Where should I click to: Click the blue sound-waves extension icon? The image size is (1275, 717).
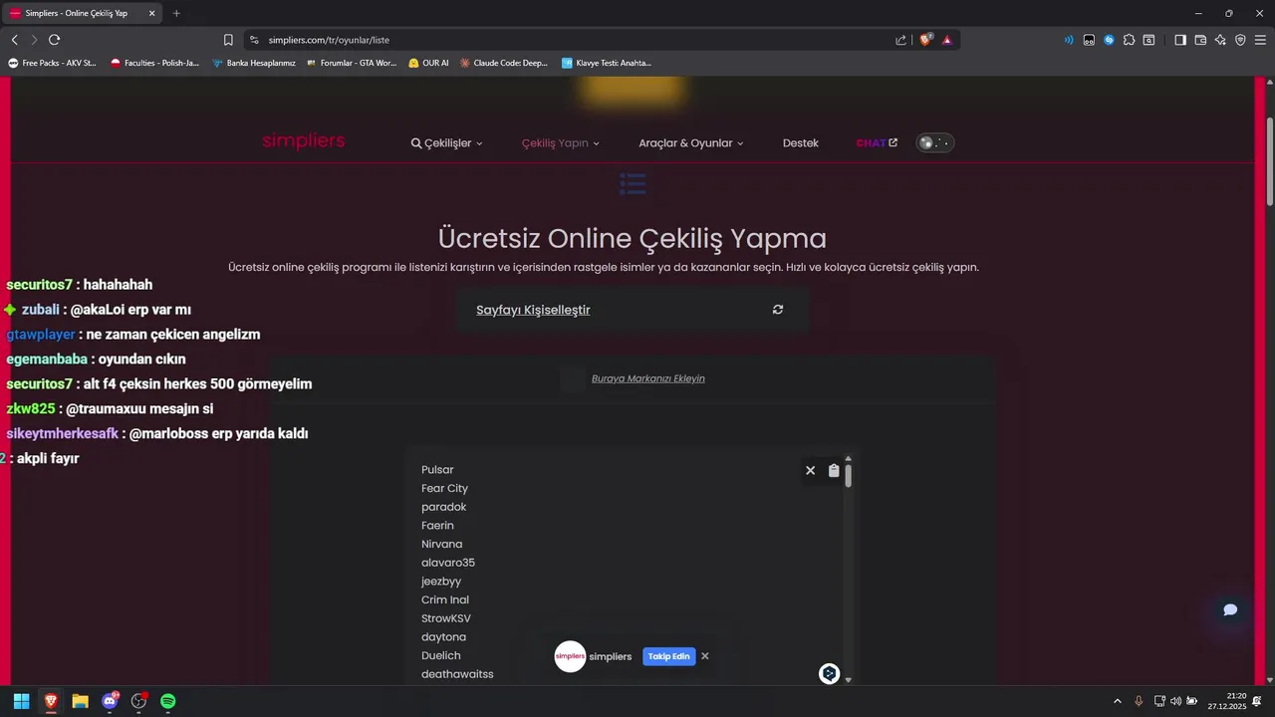click(1069, 40)
